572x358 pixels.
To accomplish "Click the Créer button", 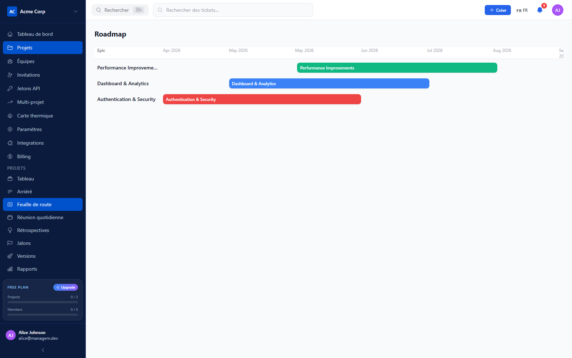I will click(498, 10).
